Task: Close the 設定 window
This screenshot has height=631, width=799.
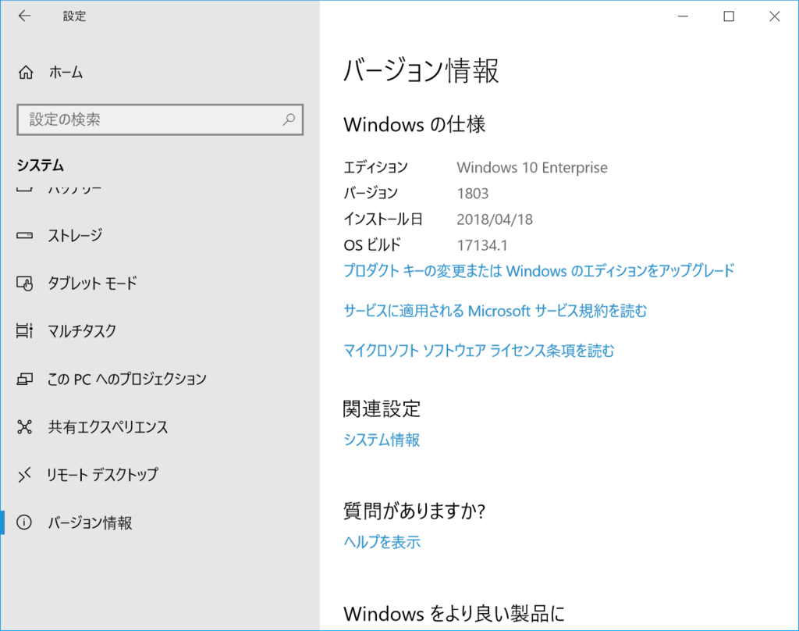Action: (x=775, y=16)
